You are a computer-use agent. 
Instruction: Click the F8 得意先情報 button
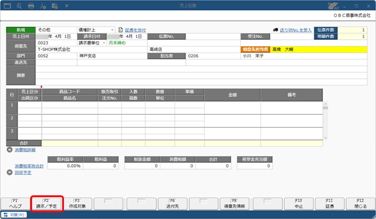[x=234, y=204]
